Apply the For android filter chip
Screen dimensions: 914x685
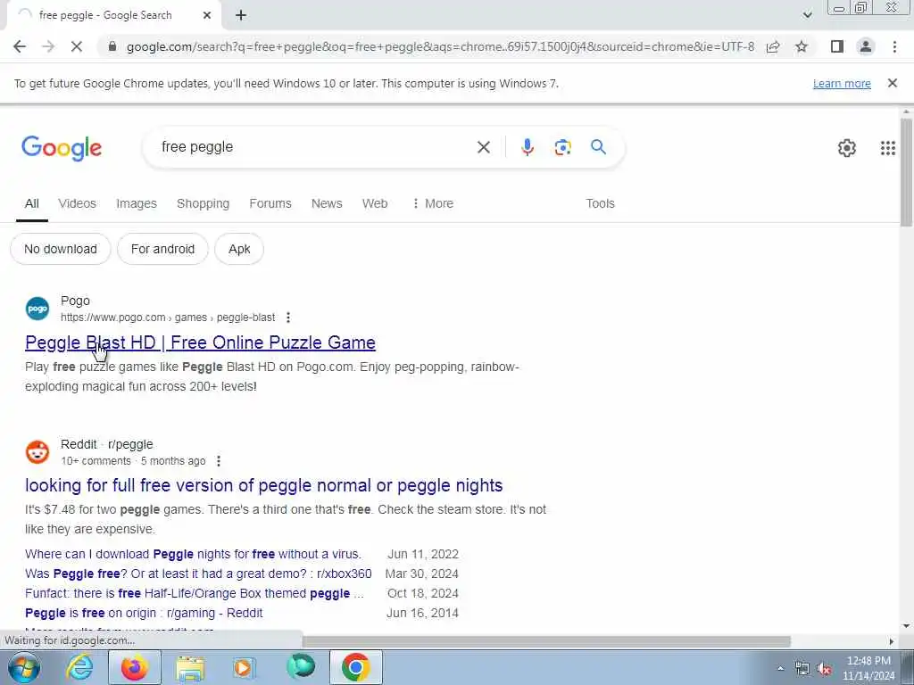(x=162, y=249)
